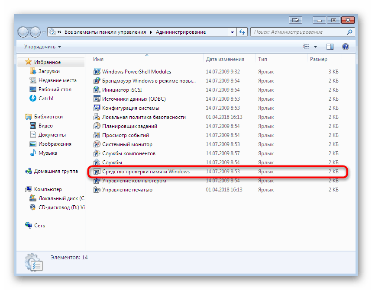Select the Управление компьютером icon
This screenshot has width=372, height=290.
[97, 181]
